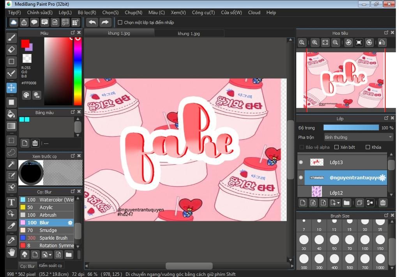Undock the Brush Size panel with its float icon
Screen dimensions: 399x277
386,215
